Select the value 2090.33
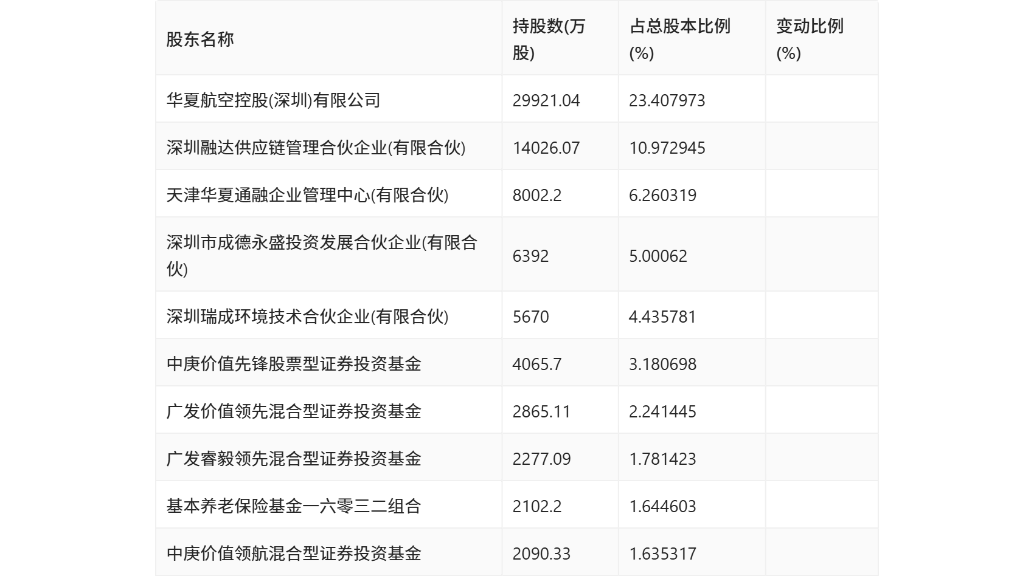The image size is (1034, 576). click(541, 554)
